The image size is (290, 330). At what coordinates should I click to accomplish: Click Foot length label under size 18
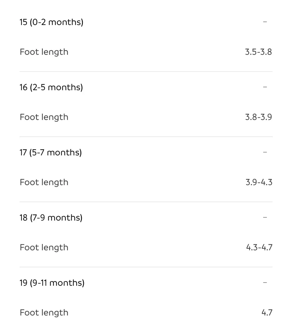point(44,248)
